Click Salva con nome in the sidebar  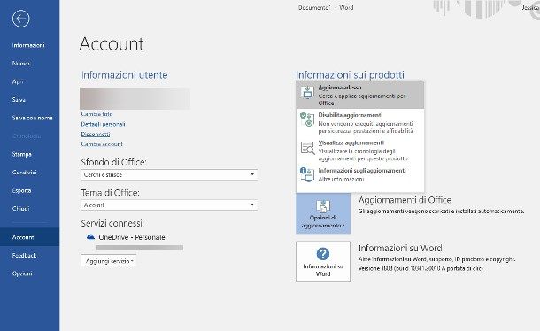[32, 118]
